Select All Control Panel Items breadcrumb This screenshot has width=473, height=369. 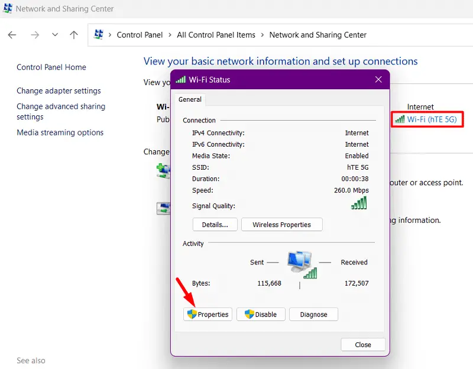click(x=216, y=35)
